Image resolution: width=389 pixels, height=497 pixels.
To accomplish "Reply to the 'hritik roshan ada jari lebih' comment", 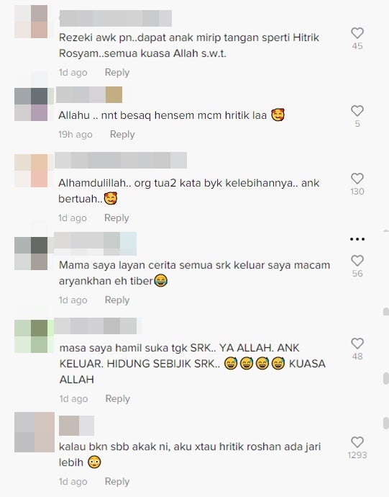I will point(117,481).
